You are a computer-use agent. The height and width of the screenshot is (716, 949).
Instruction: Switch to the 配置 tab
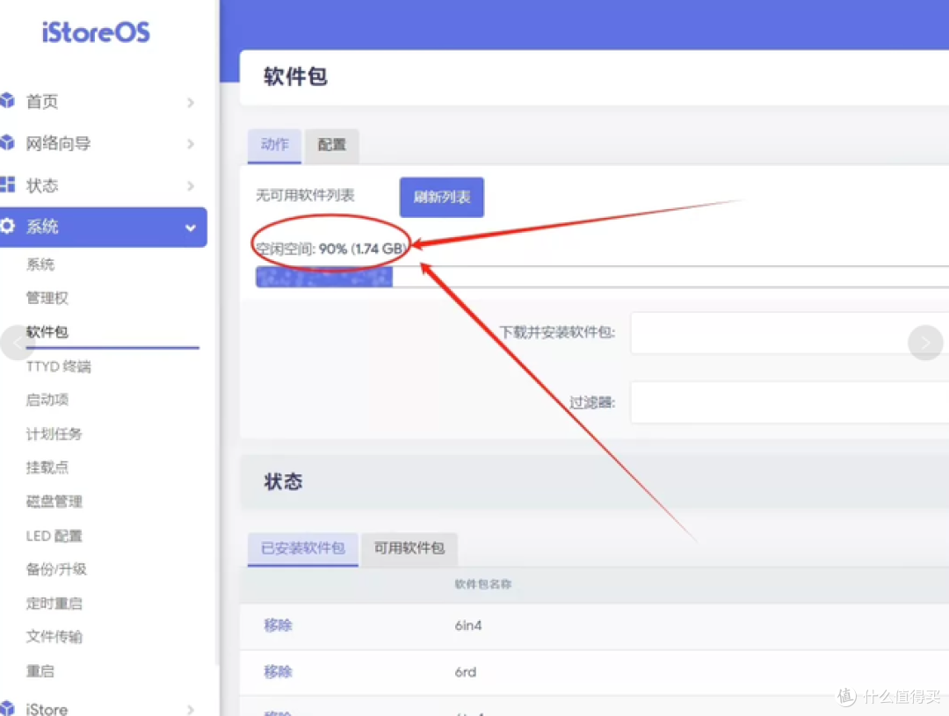pyautogui.click(x=331, y=145)
